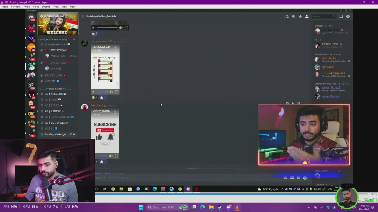This screenshot has width=378, height=212.
Task: Open VLC Playback menu
Action: [x=16, y=6]
